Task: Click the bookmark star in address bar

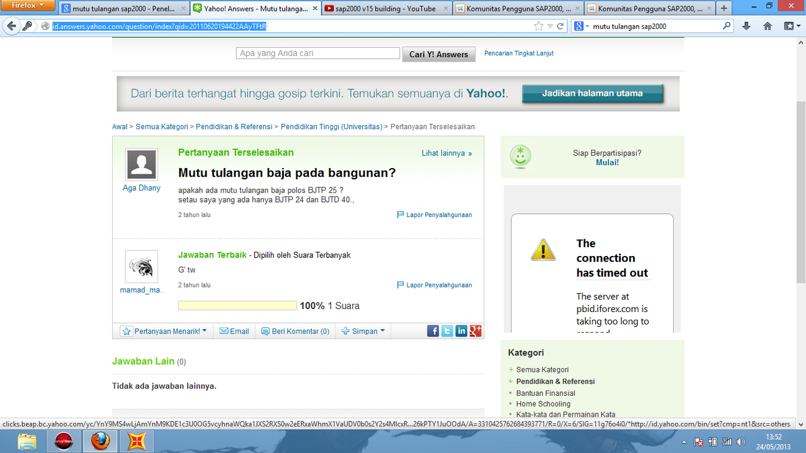Action: pos(538,26)
